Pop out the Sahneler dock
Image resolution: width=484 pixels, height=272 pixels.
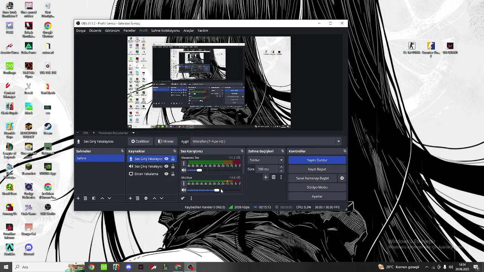tap(122, 151)
